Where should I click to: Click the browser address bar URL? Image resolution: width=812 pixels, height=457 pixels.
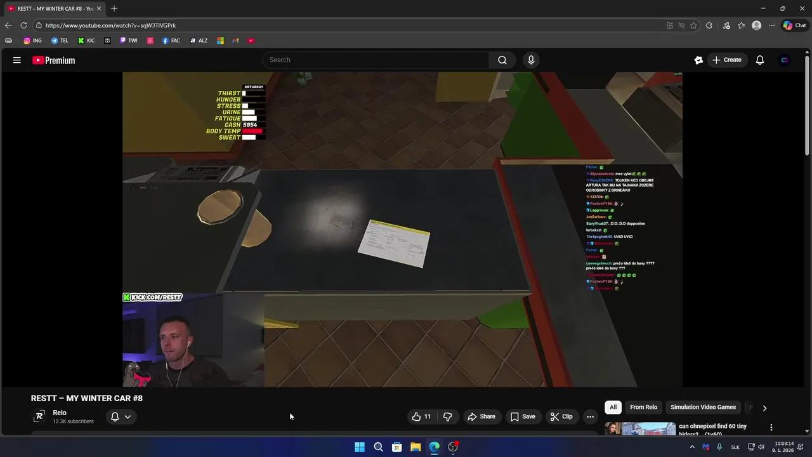pyautogui.click(x=110, y=25)
